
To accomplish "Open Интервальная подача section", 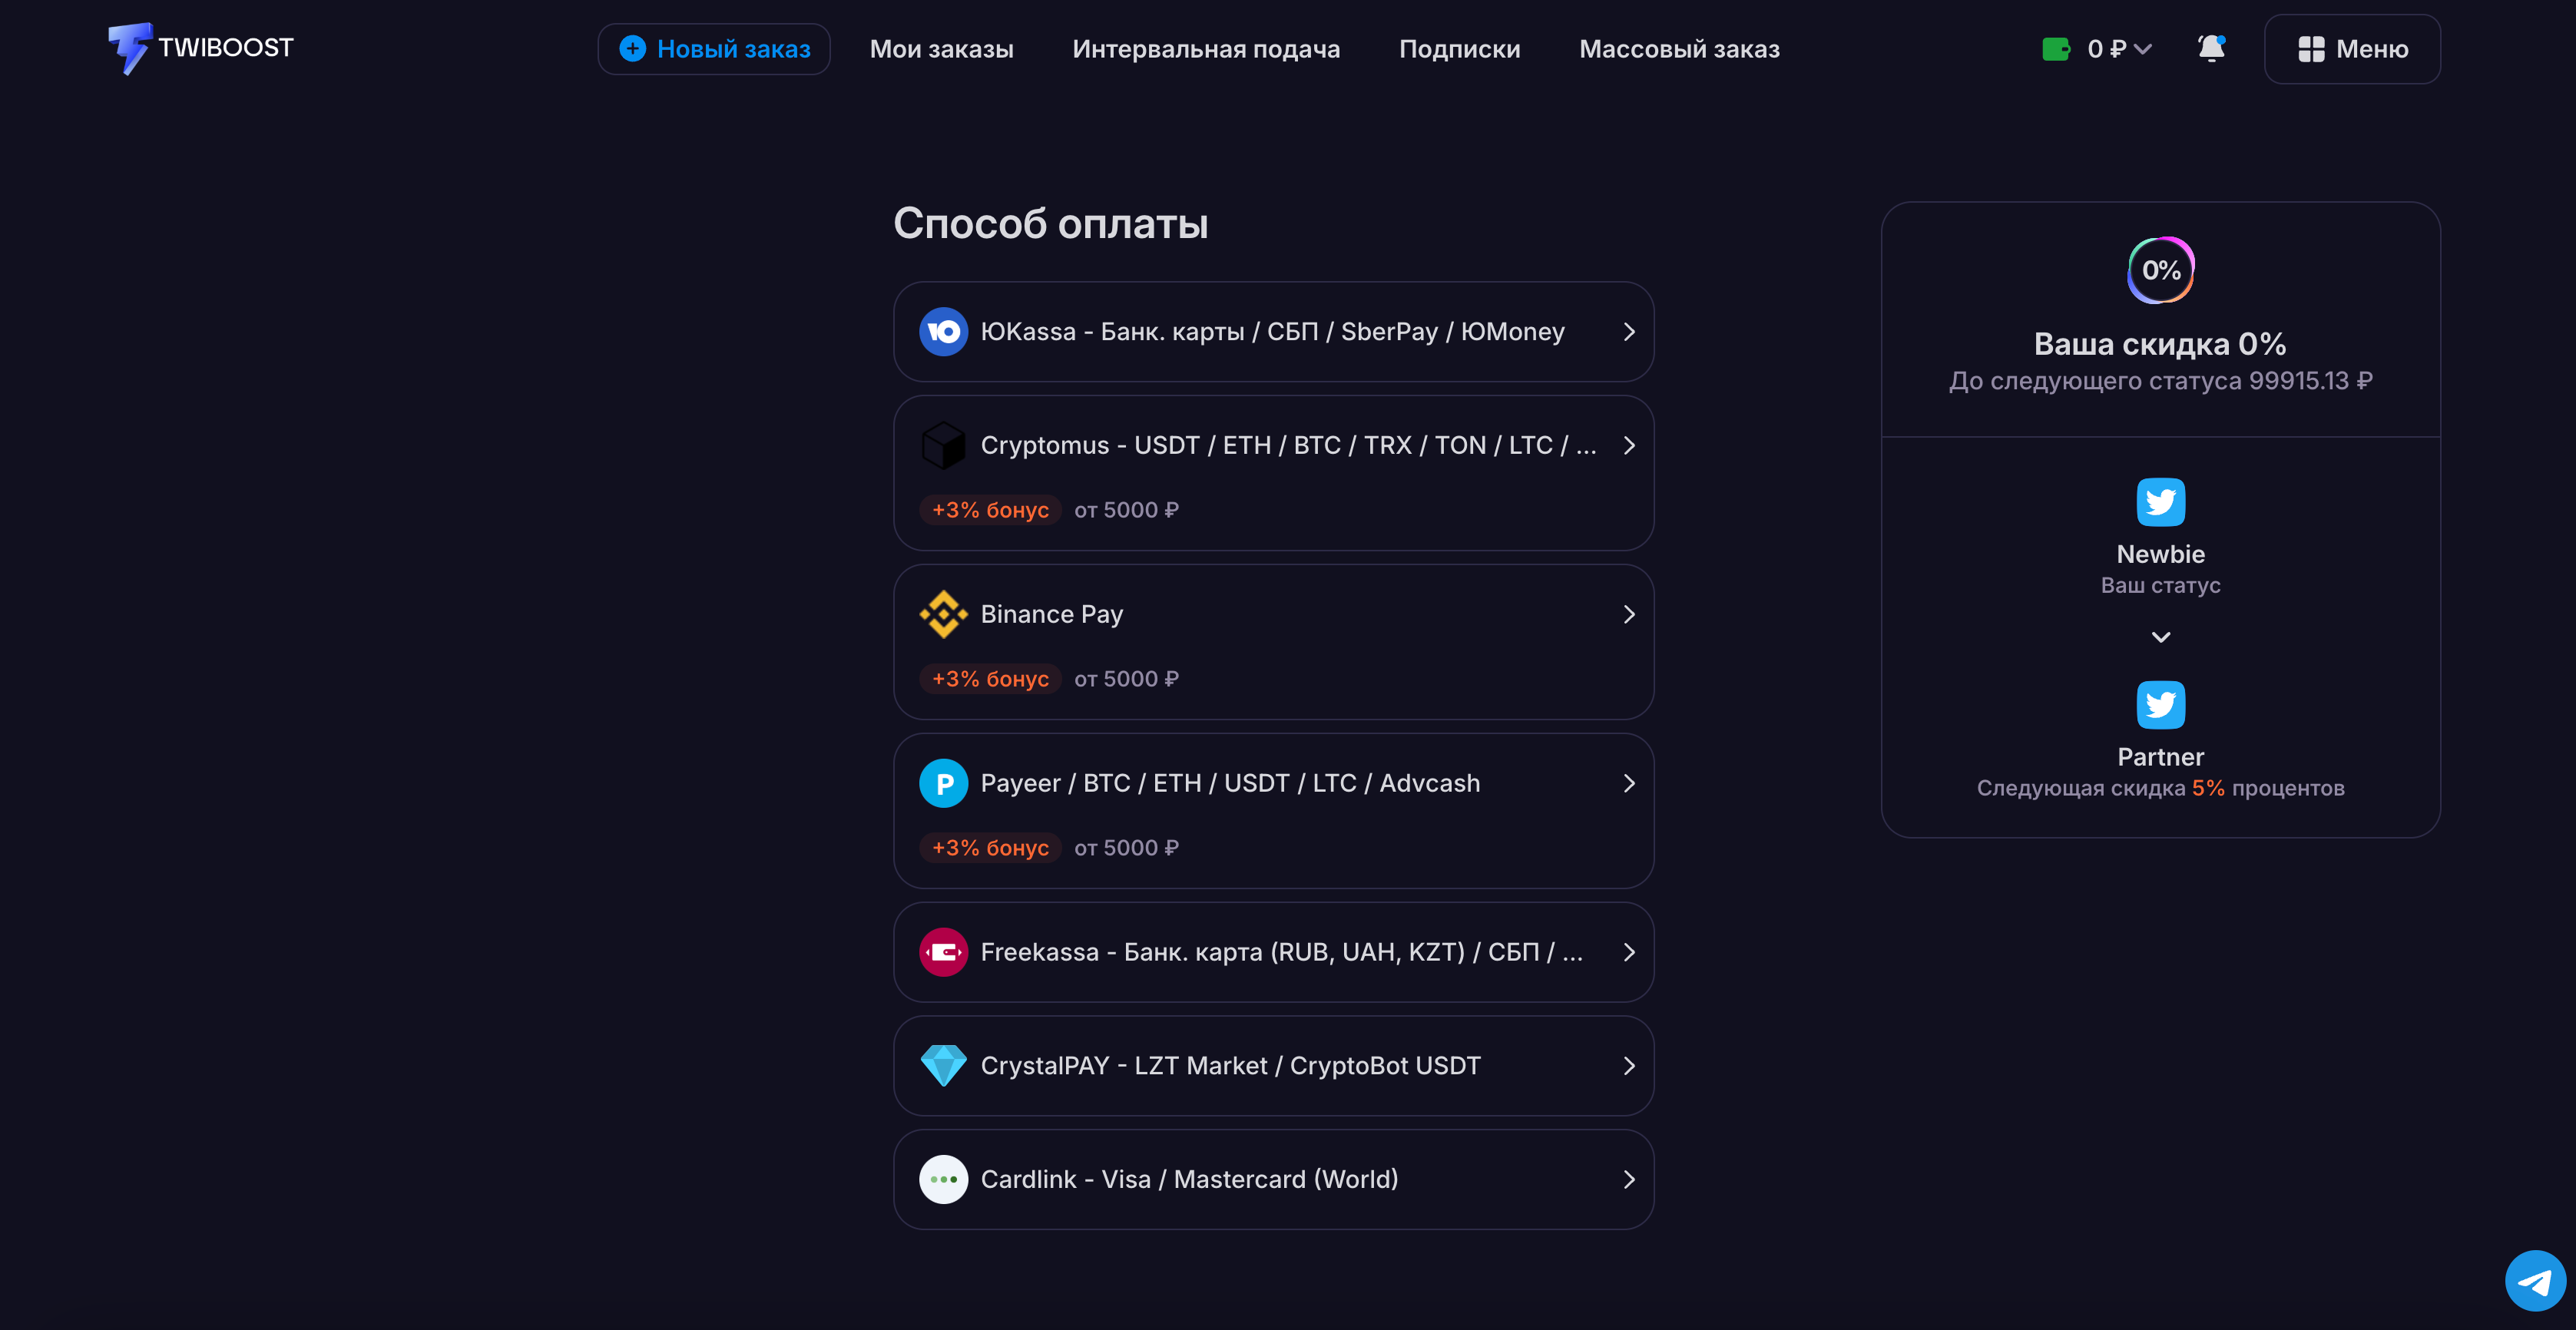I will click(x=1206, y=49).
